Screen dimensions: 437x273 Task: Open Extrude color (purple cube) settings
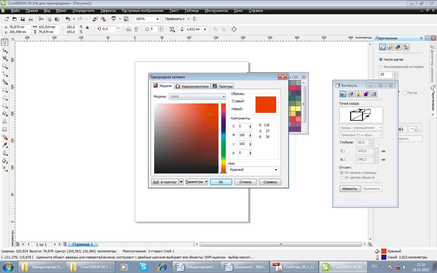click(366, 94)
